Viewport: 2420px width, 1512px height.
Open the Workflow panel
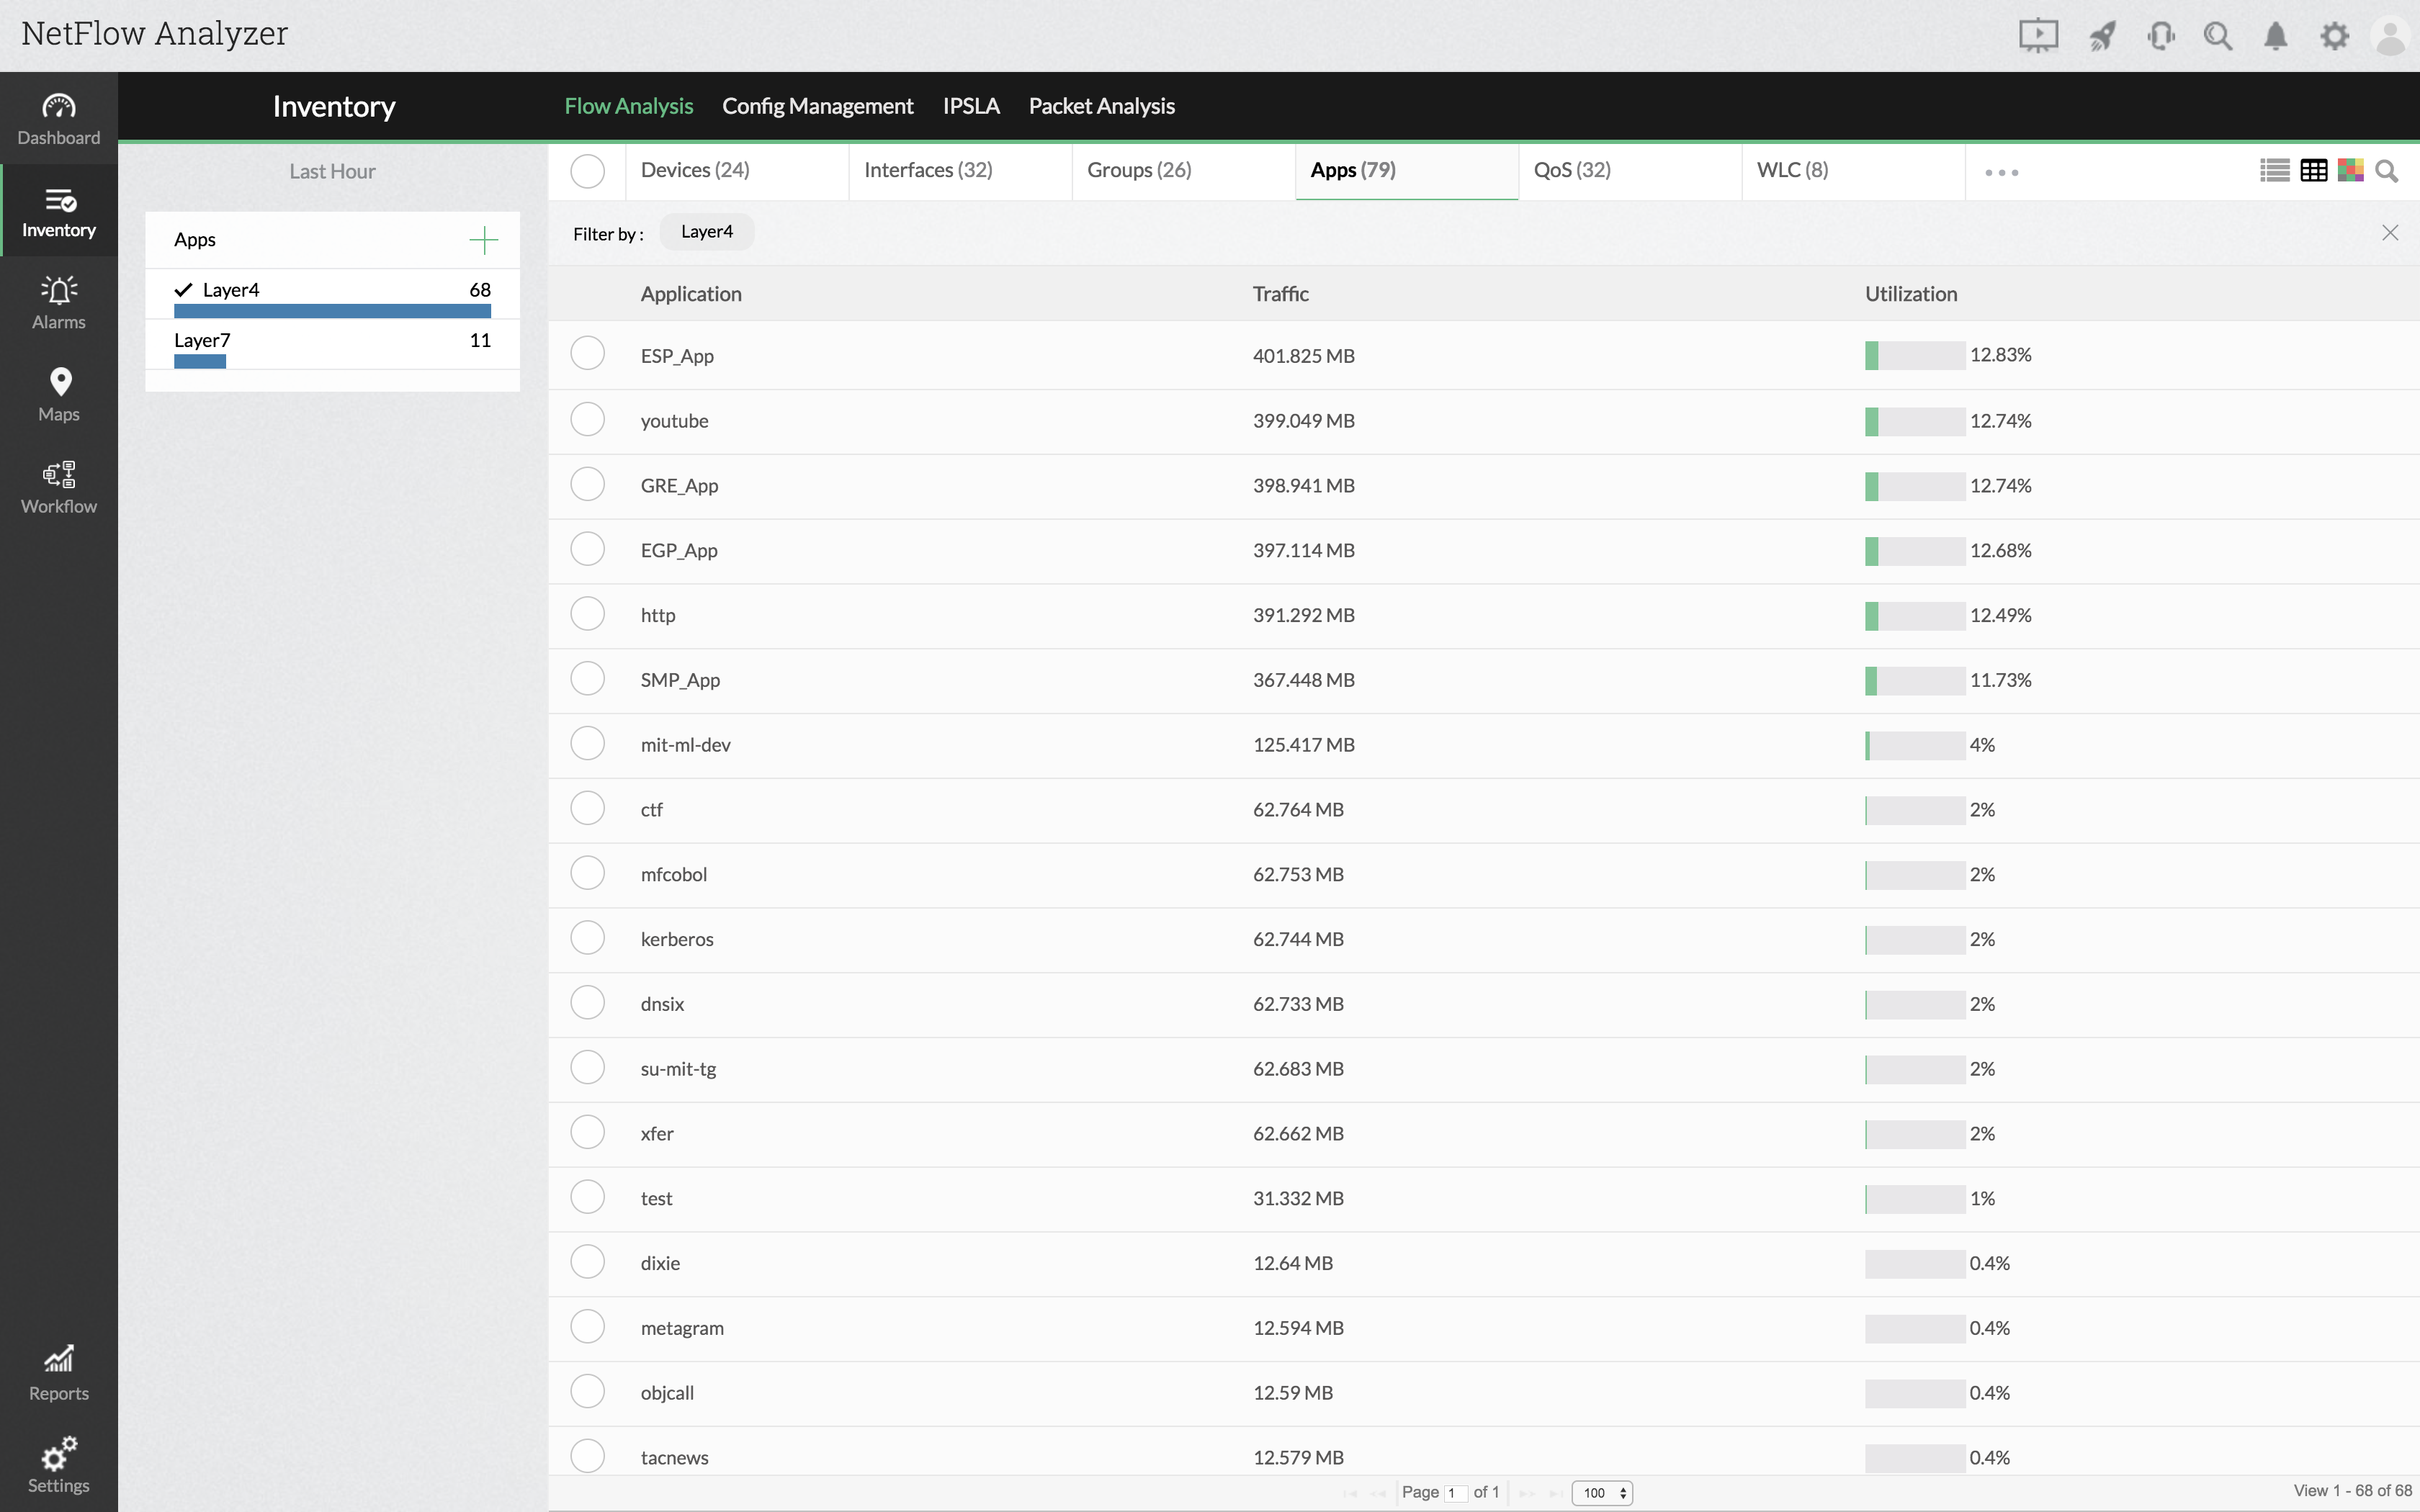[x=58, y=486]
